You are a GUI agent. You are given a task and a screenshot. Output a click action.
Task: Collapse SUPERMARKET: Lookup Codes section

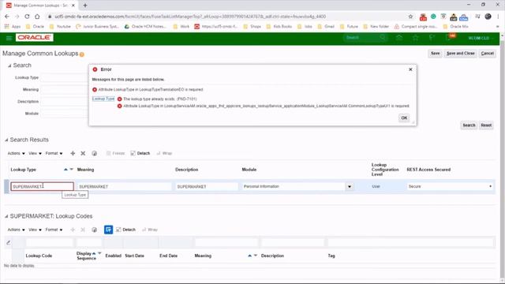tap(6, 216)
